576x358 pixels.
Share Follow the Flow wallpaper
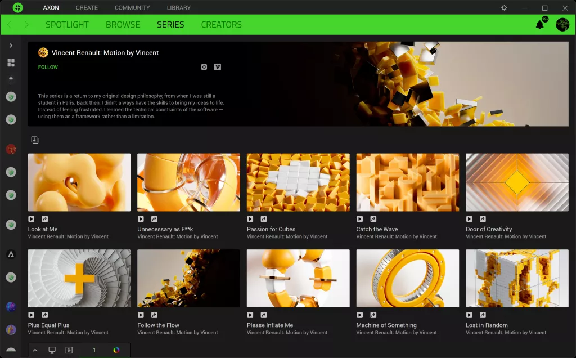click(x=154, y=315)
